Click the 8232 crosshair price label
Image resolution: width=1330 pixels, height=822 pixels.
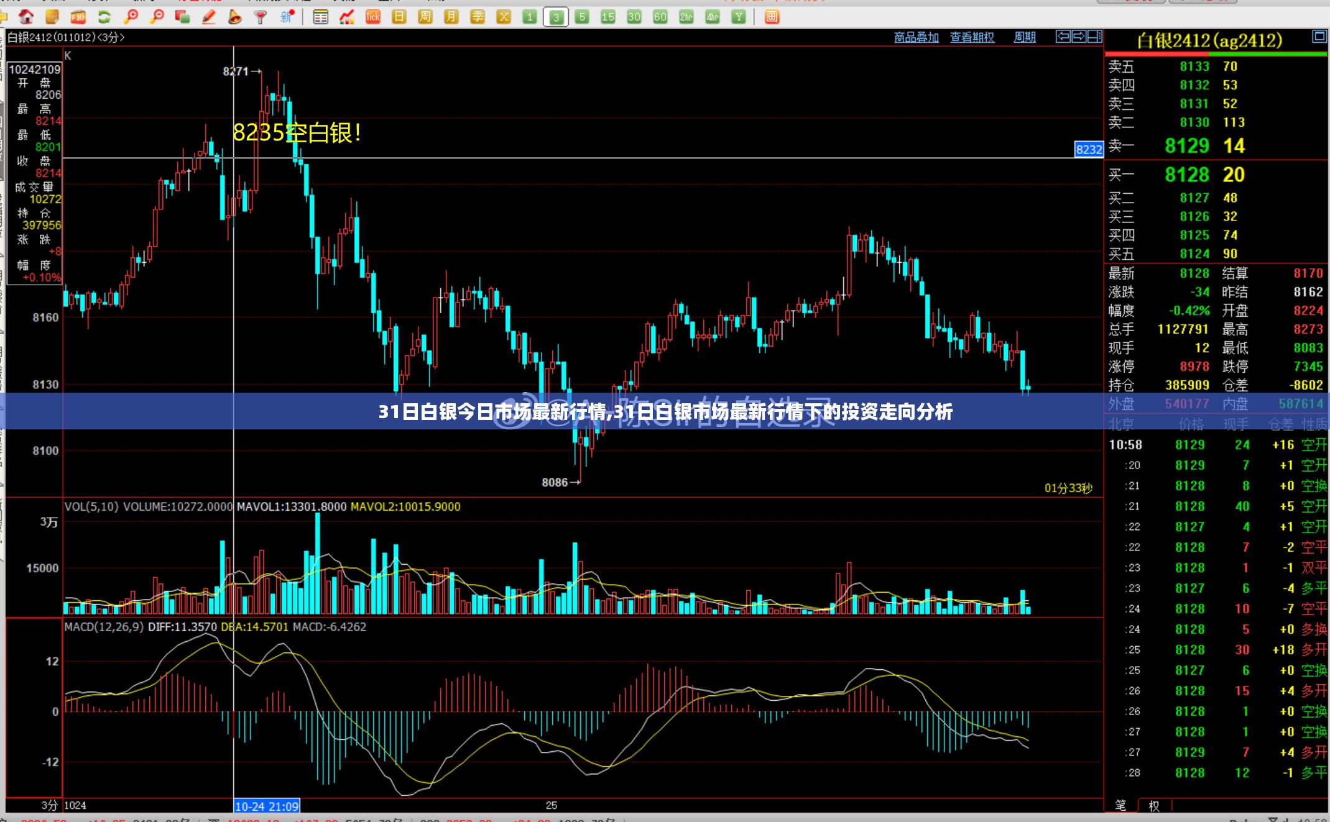(1089, 149)
